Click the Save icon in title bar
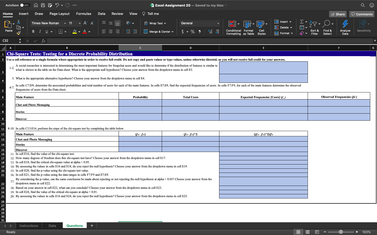Viewport: 377px width, 235px height. tap(43, 5)
